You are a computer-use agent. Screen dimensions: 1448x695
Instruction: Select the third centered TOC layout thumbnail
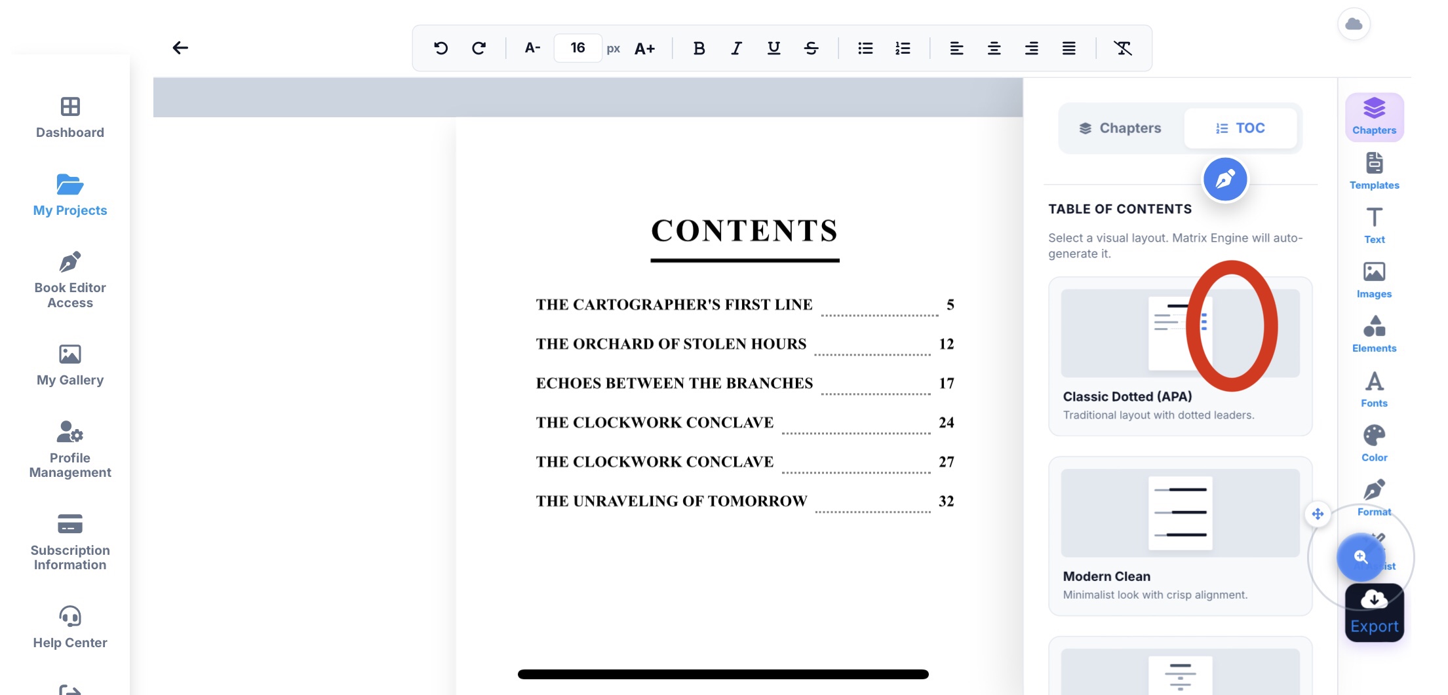(x=1180, y=671)
